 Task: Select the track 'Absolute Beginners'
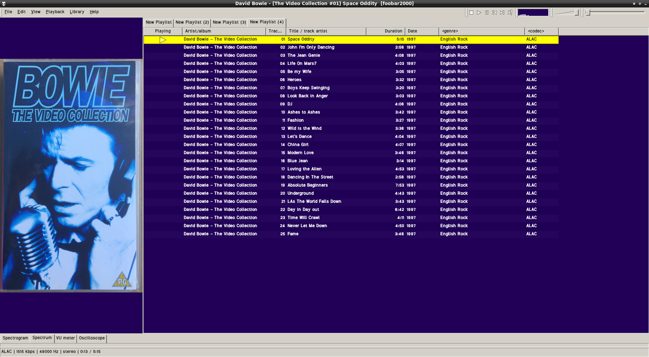click(351, 185)
